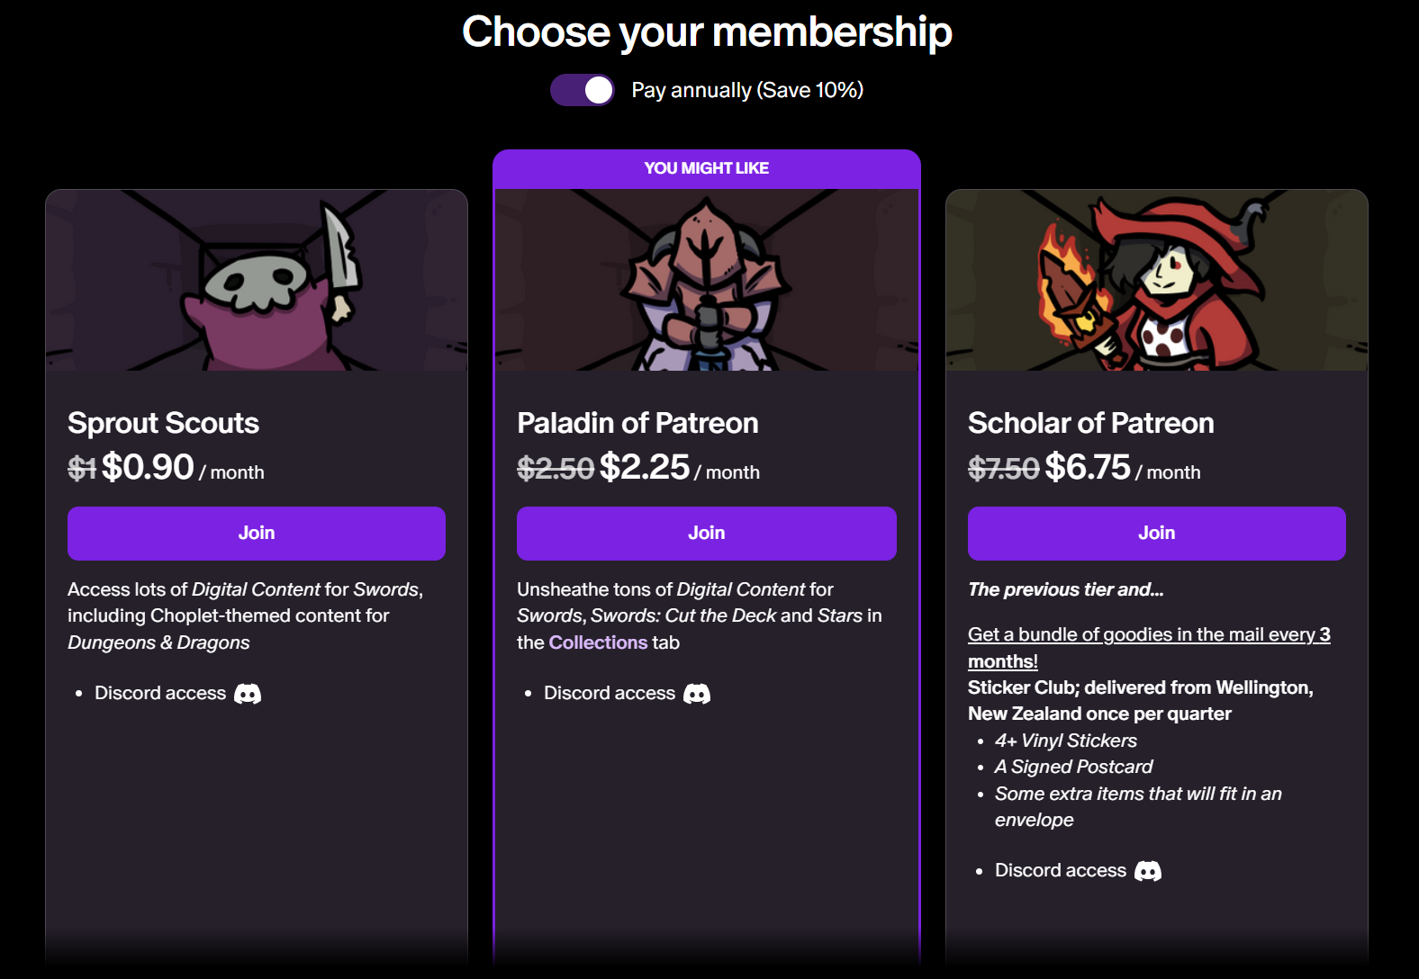Click the YOU MIGHT LIKE banner
Screen dimensions: 1419x979
[707, 168]
